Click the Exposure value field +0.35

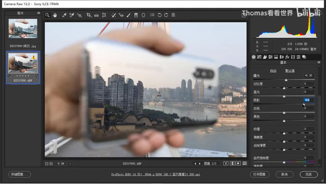click(x=309, y=76)
